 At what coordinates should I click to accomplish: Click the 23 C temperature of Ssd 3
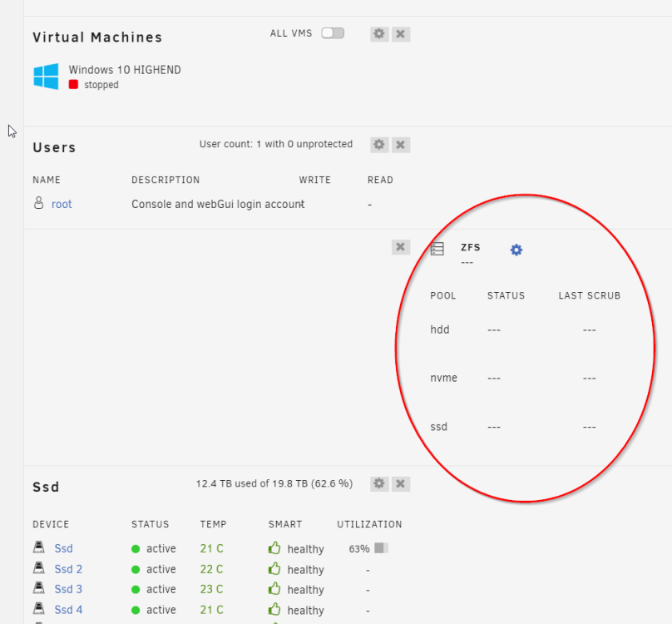tap(211, 589)
